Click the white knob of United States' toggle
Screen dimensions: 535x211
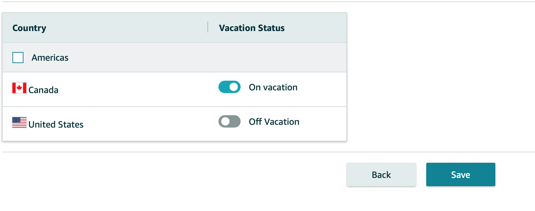click(225, 121)
